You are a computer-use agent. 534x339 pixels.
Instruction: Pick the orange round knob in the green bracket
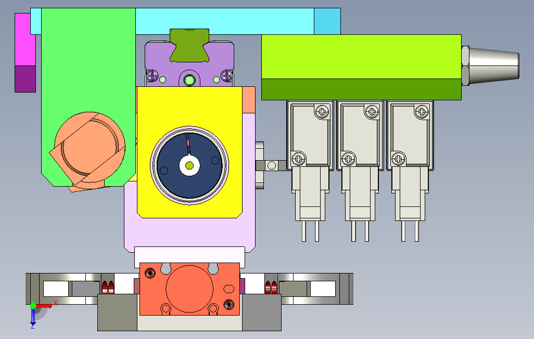(90, 147)
